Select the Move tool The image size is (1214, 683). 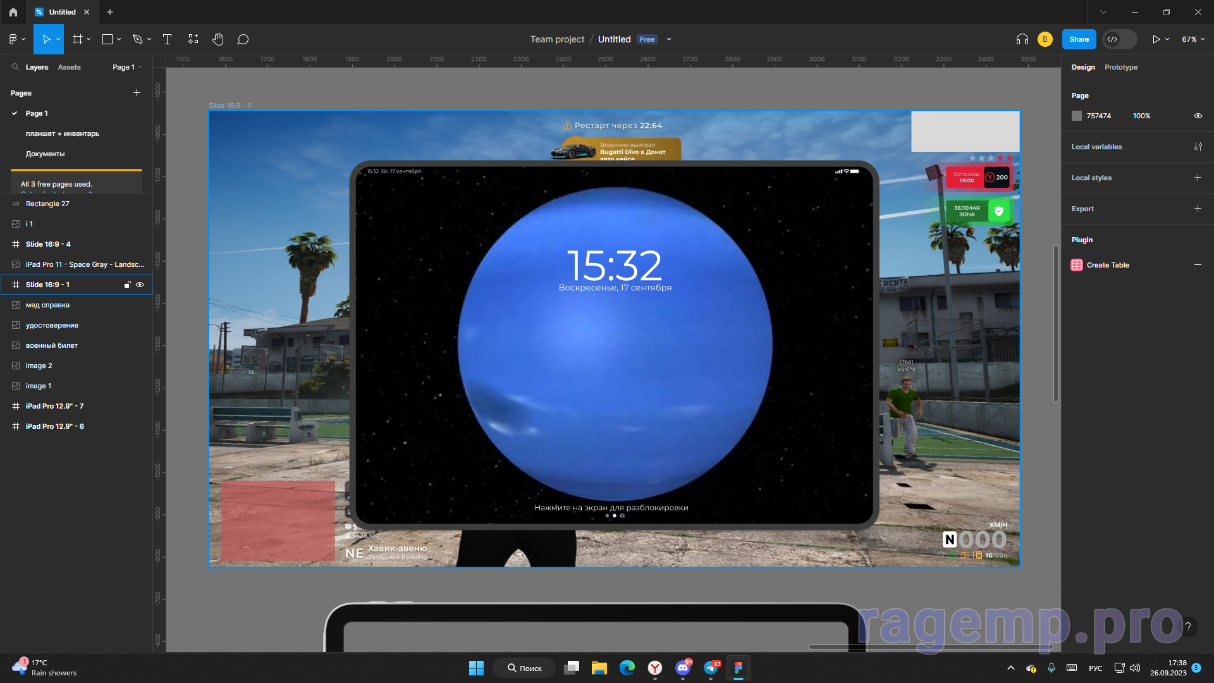coord(46,39)
